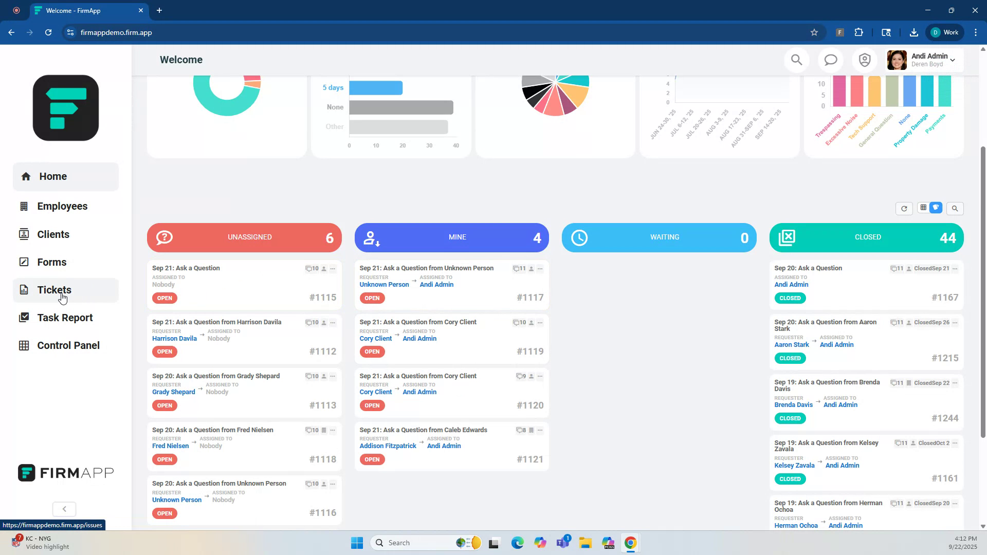
Task: Click the admin shield icon in the header
Action: coord(865,60)
